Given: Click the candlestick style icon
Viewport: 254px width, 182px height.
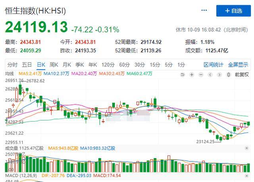Looking at the screenshot, I should pyautogui.click(x=229, y=75).
